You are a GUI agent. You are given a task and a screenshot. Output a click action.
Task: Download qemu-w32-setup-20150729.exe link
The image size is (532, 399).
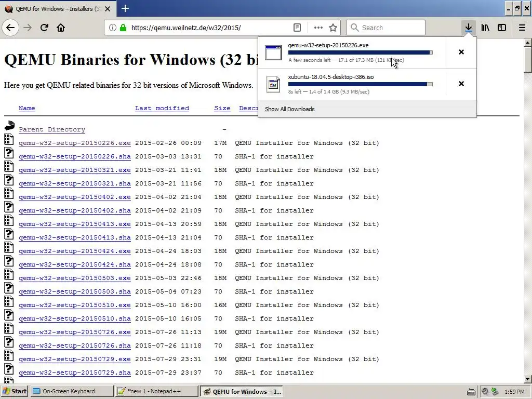(x=75, y=359)
